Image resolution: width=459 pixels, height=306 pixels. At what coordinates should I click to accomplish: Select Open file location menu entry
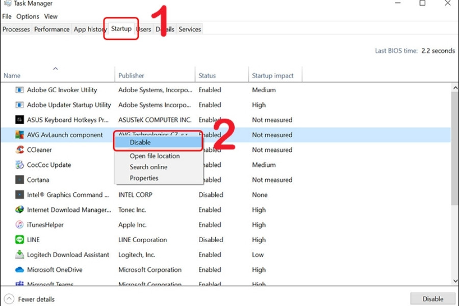click(x=155, y=156)
